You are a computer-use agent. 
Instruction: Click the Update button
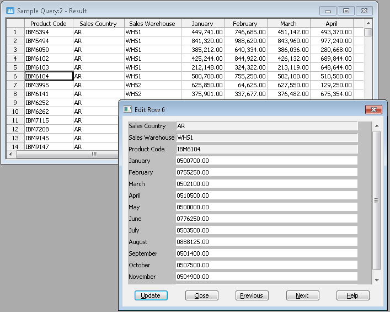pos(151,295)
